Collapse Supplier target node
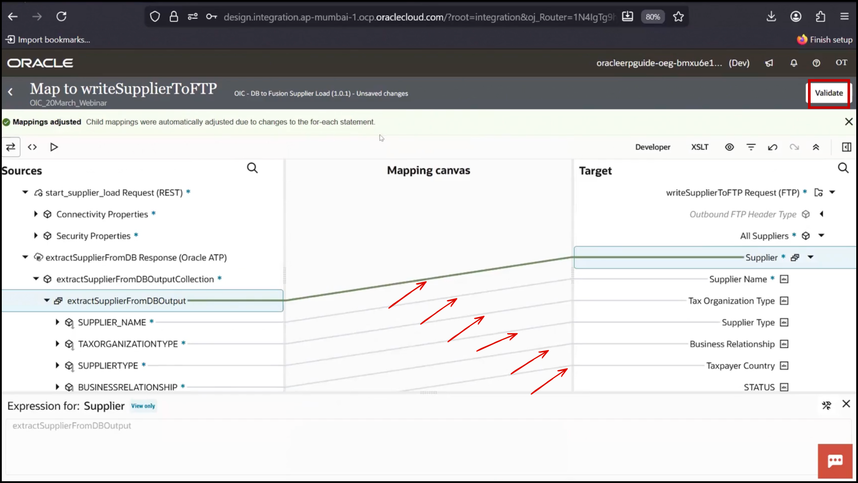The width and height of the screenshot is (858, 483). coord(811,257)
